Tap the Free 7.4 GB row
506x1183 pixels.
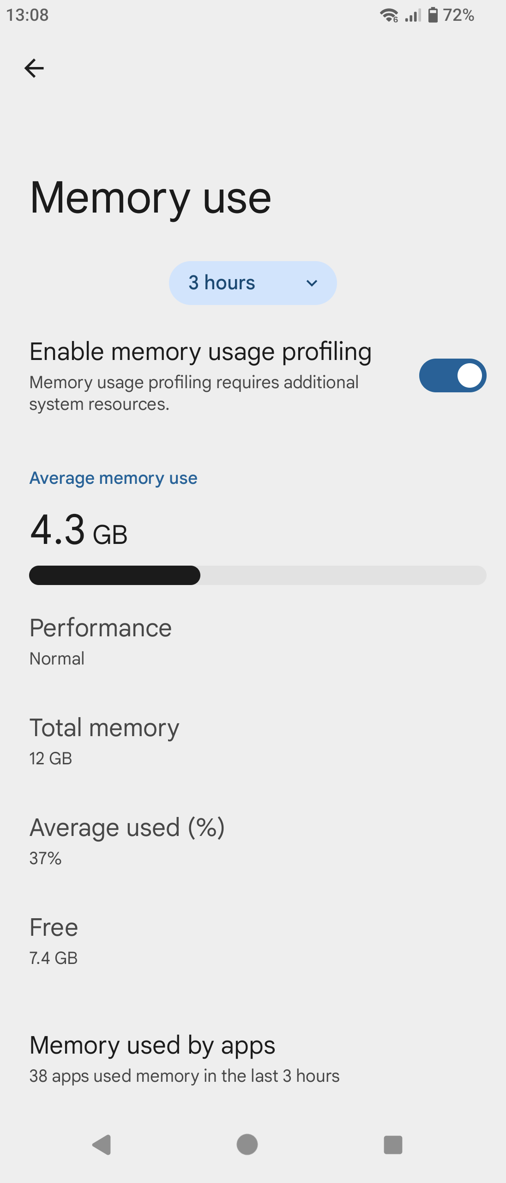253,941
